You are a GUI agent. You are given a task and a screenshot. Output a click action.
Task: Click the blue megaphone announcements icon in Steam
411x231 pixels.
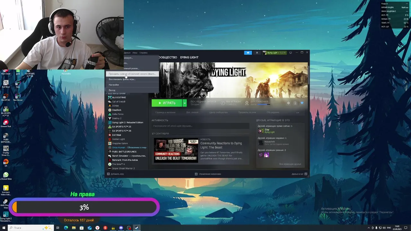(x=248, y=53)
